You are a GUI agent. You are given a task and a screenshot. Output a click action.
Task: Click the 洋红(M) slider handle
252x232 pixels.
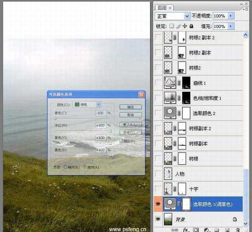point(110,131)
